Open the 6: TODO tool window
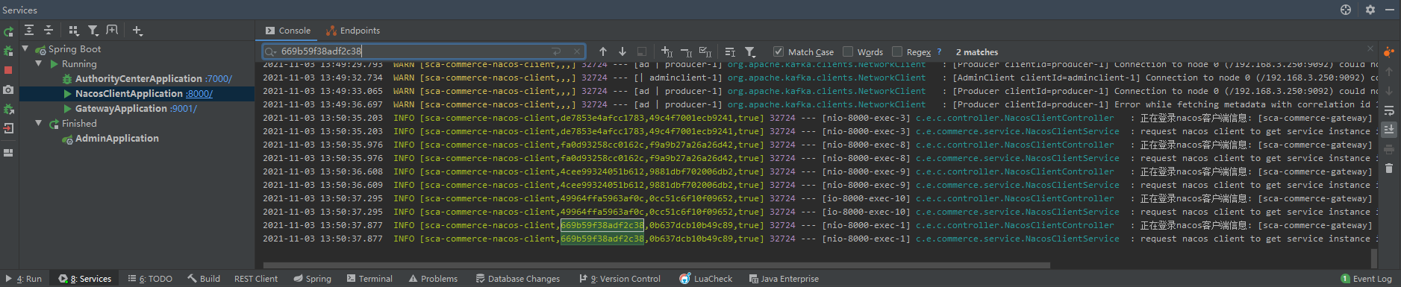This screenshot has width=1401, height=287. point(150,279)
